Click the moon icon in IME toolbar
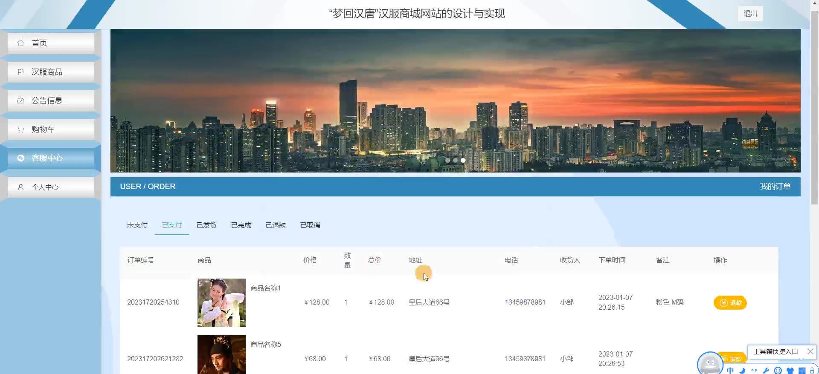This screenshot has width=819, height=374. pyautogui.click(x=742, y=370)
